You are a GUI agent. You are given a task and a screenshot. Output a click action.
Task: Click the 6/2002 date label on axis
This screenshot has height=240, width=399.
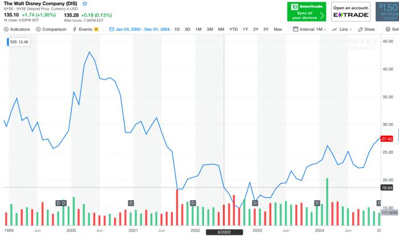click(x=224, y=231)
